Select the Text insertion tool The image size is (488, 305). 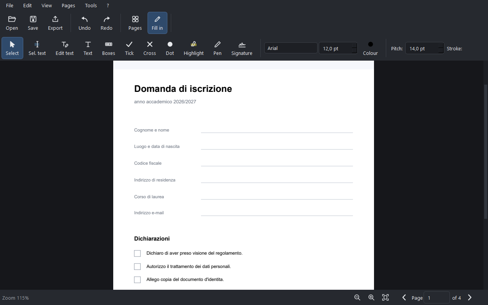[x=88, y=48]
